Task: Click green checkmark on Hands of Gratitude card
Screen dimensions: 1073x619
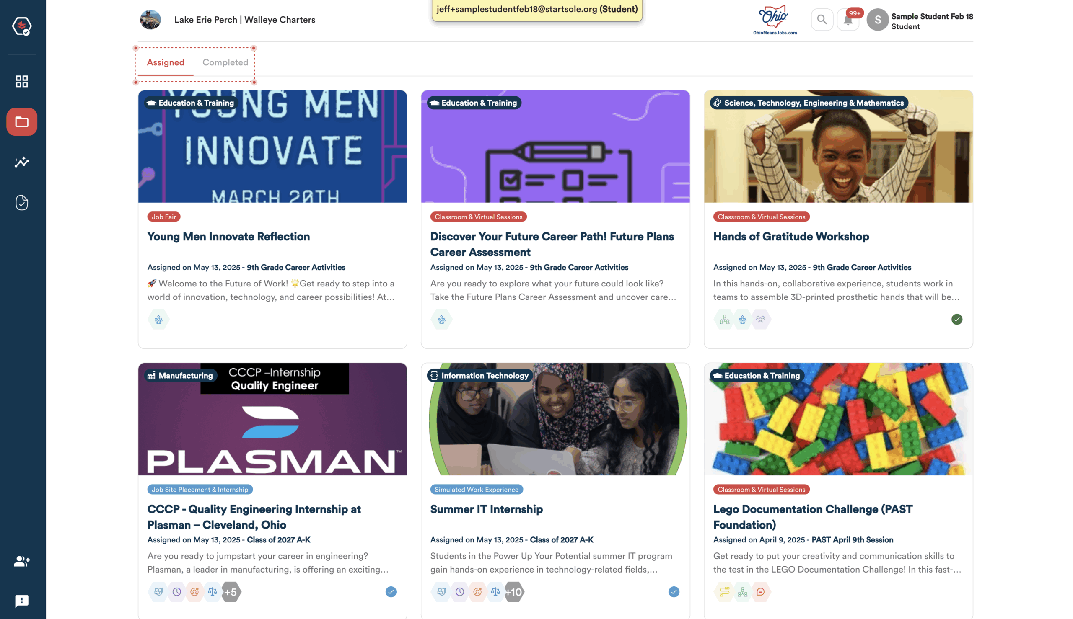Action: (956, 319)
